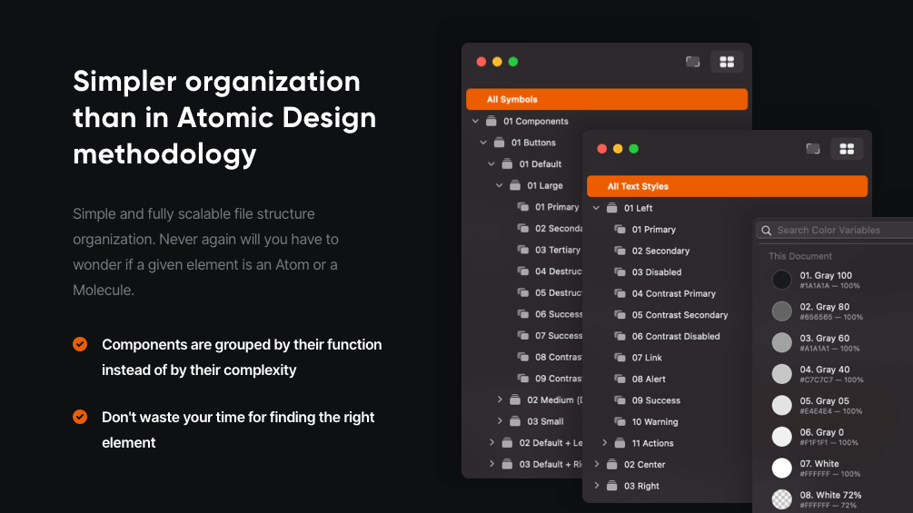Pick the 01. Gray 100 color swatch
This screenshot has width=913, height=513.
(x=782, y=280)
